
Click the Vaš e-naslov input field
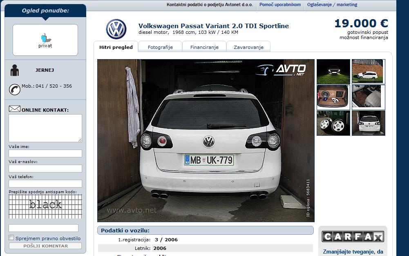pyautogui.click(x=45, y=169)
